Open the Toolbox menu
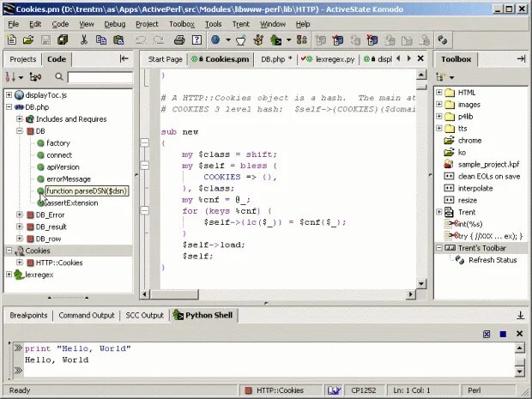532x399 pixels. click(182, 24)
